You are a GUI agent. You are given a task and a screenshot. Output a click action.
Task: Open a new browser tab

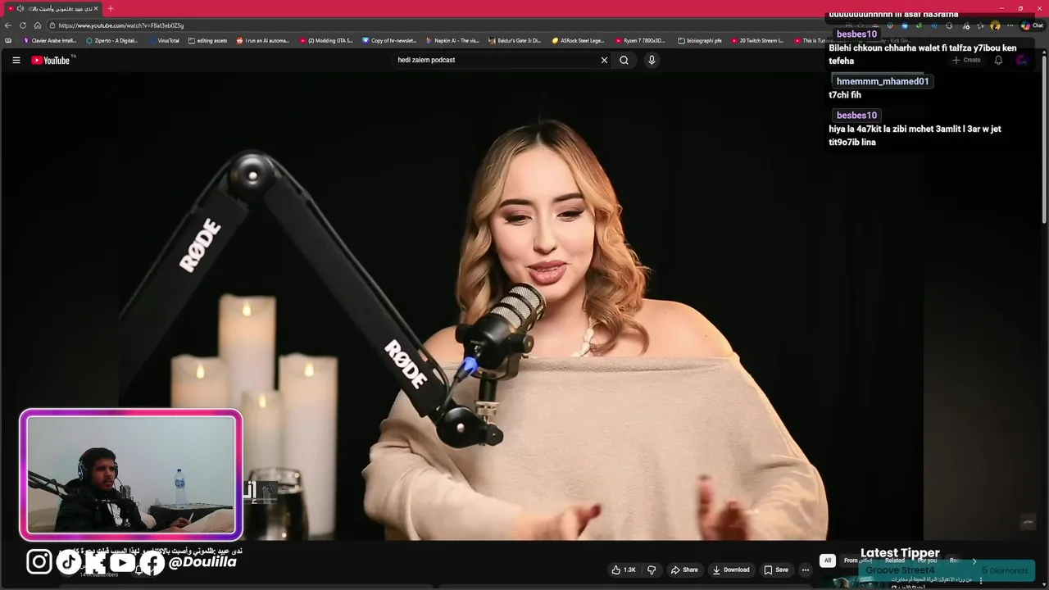pyautogui.click(x=111, y=8)
